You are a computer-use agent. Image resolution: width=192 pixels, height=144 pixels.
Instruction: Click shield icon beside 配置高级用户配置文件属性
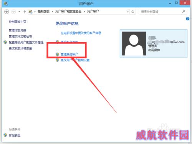(x=5, y=42)
